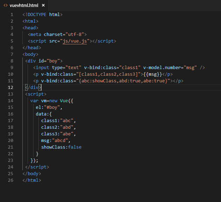Click the closing head tag on line 6
This screenshot has height=202, width=221.
(x=32, y=48)
